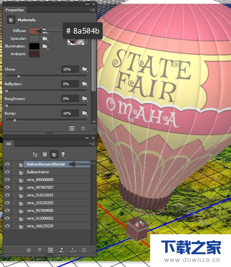
Task: Click material icon of wire_000000000 row
Action: pos(21,180)
